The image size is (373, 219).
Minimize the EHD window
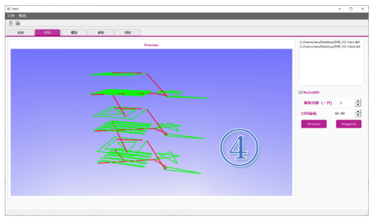[x=339, y=9]
